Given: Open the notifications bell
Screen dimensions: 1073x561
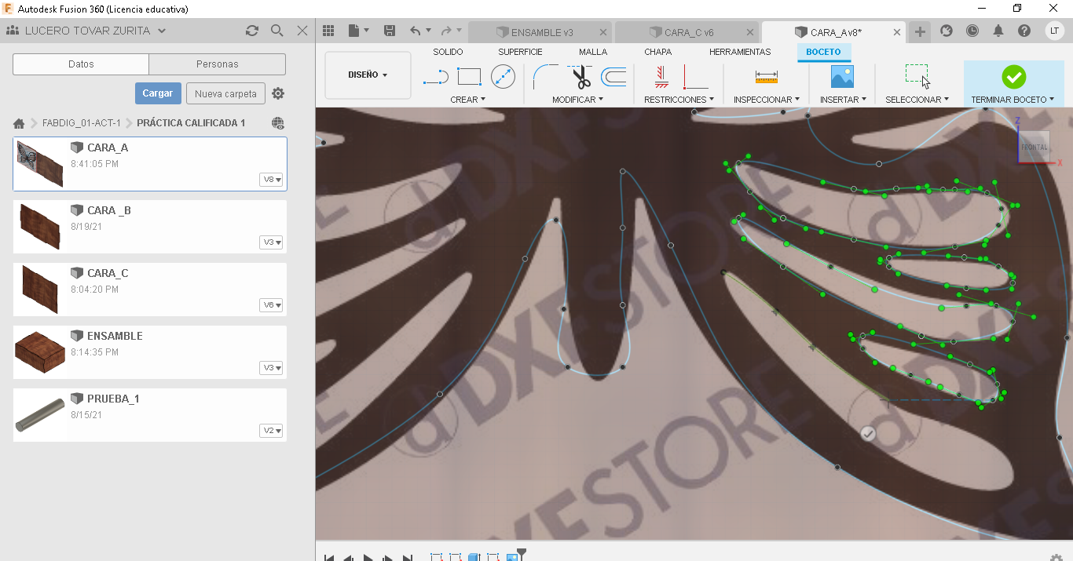Looking at the screenshot, I should [998, 31].
